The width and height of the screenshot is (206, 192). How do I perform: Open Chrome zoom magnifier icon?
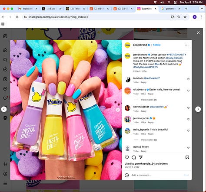pyautogui.click(x=179, y=17)
